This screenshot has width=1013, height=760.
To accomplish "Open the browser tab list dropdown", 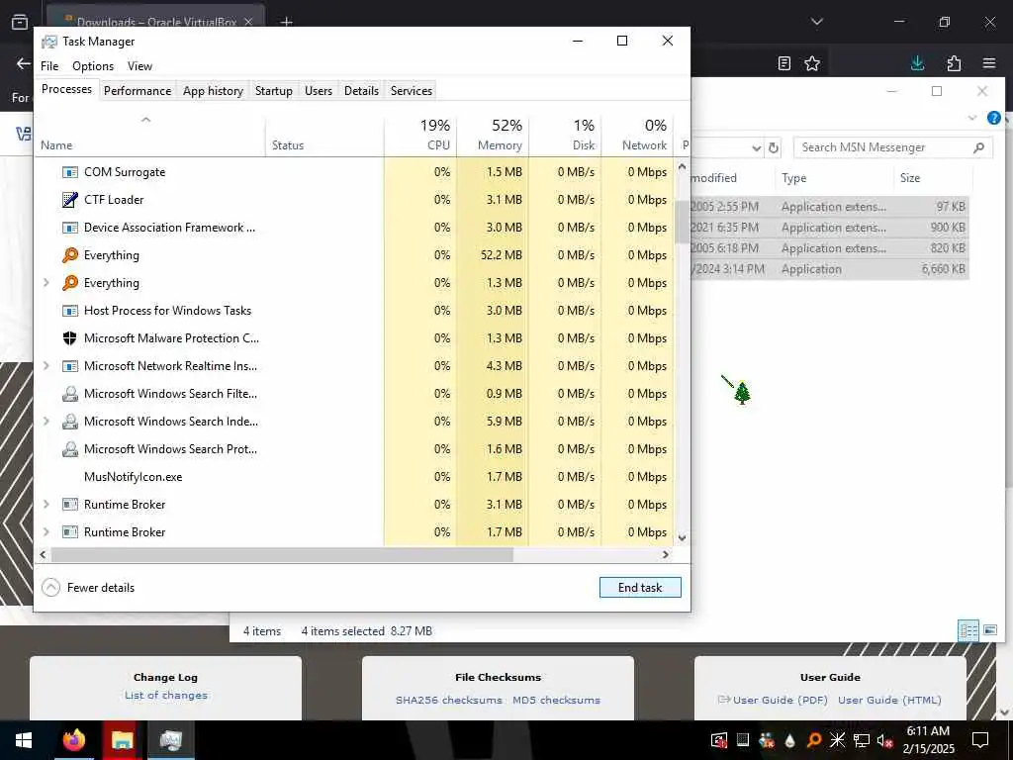I will coord(816,22).
